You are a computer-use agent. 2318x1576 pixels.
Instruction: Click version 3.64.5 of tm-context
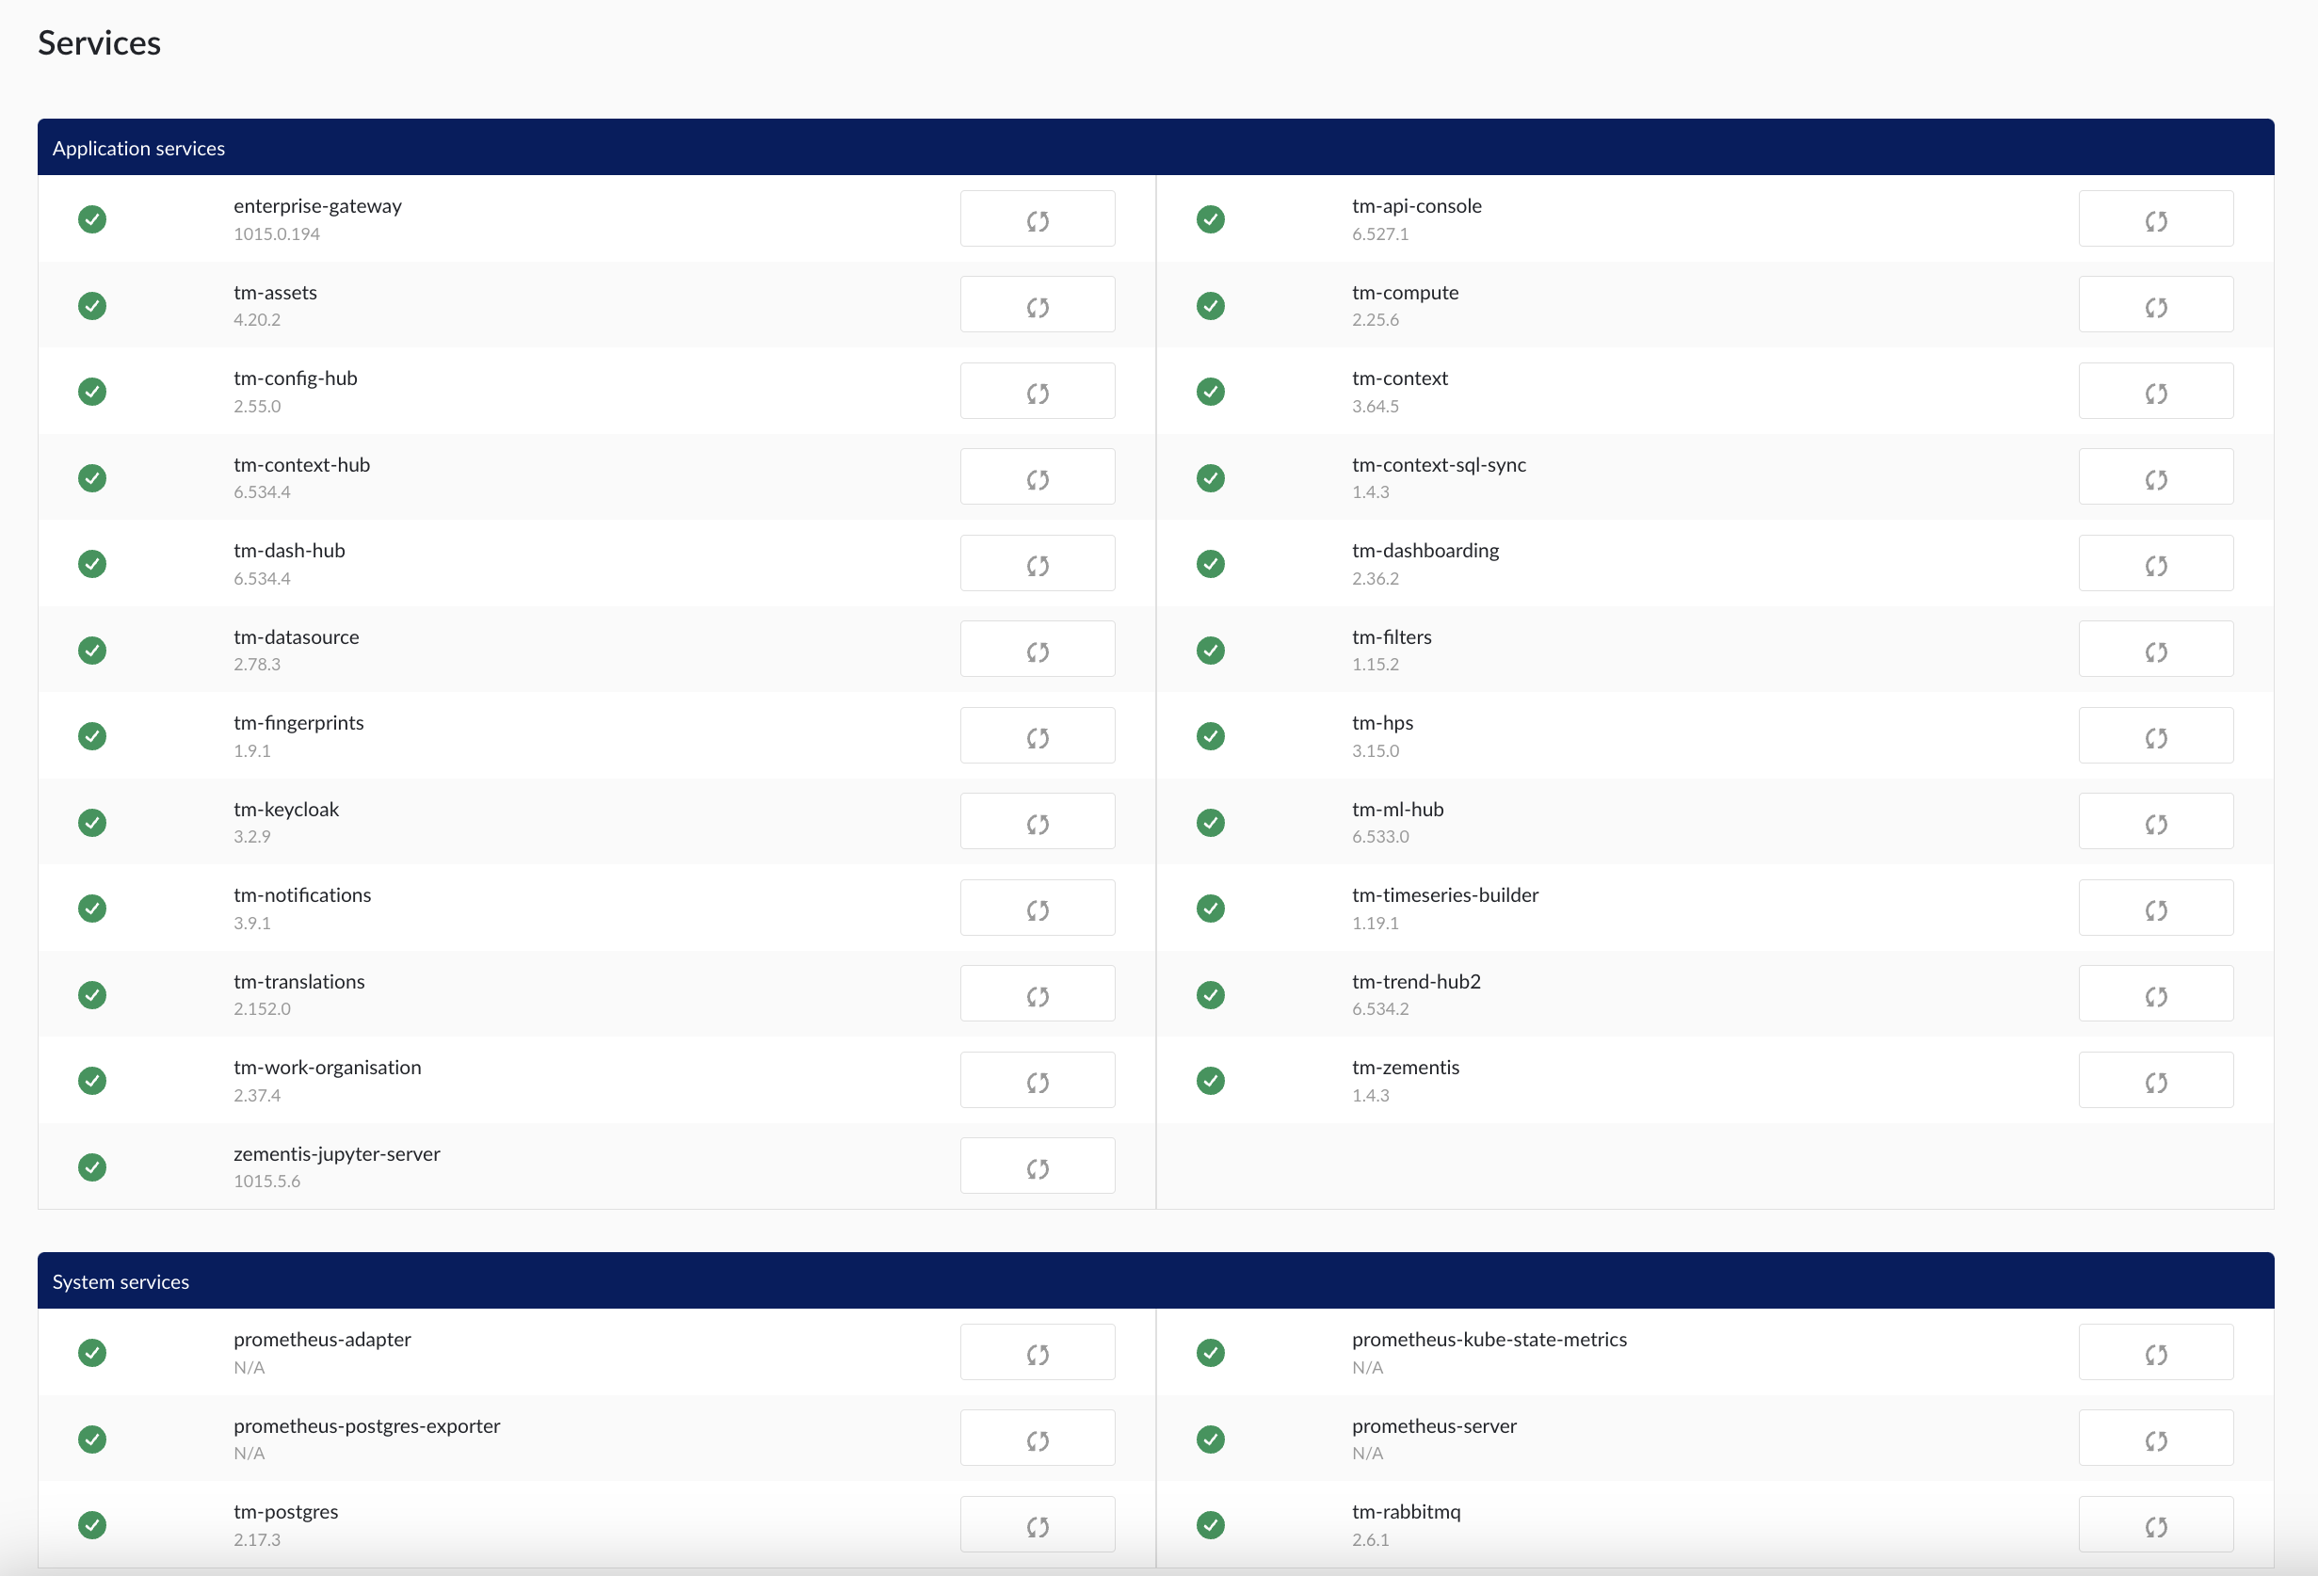coord(1376,407)
